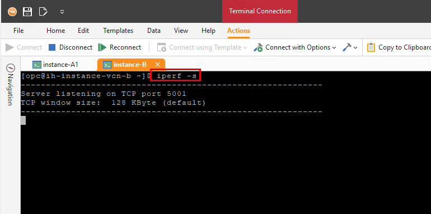This screenshot has width=431, height=214.
Task: Click the 'iperf -s' command text
Action: point(176,76)
